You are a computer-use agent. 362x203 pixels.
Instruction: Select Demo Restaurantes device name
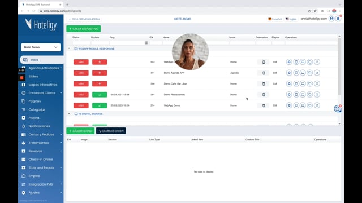(174, 95)
